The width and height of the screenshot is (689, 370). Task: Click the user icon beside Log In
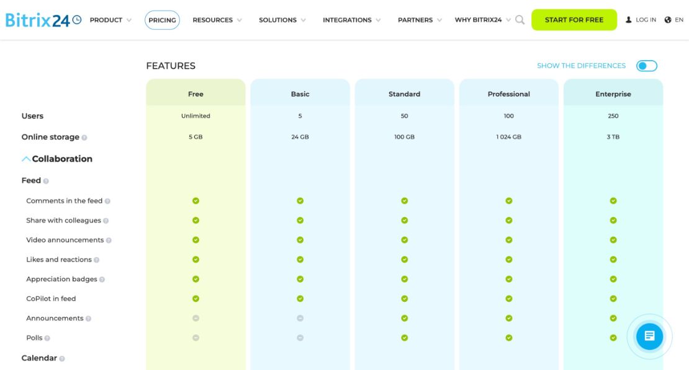[x=628, y=20]
